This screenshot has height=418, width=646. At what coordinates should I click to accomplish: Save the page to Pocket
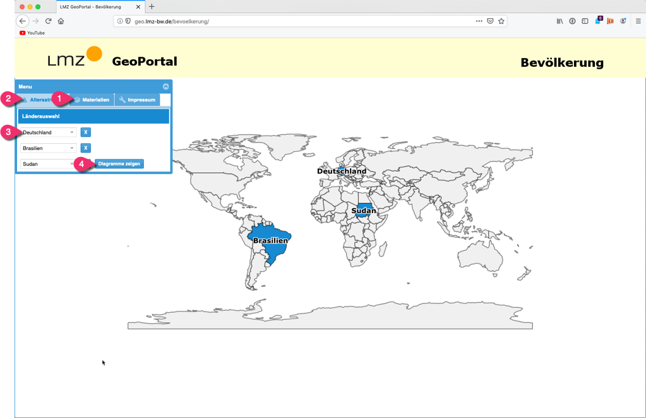pos(490,21)
